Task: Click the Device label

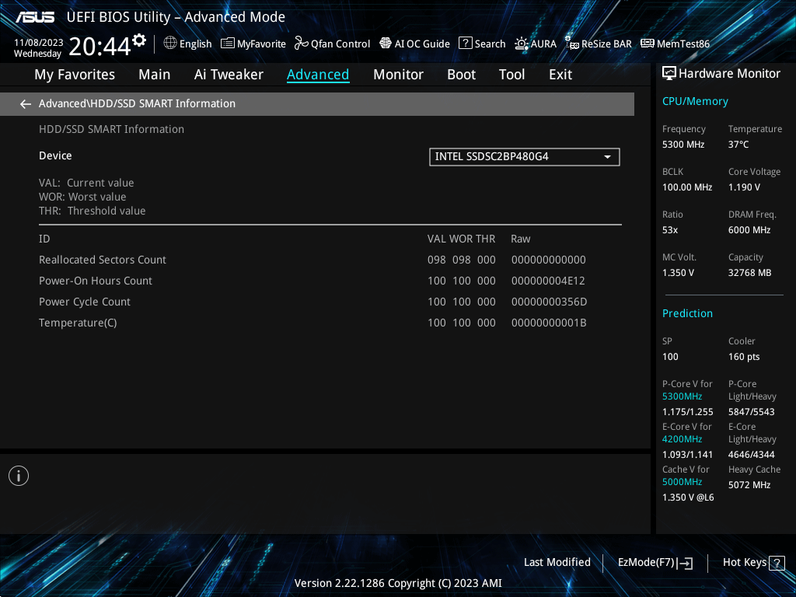Action: pos(55,155)
